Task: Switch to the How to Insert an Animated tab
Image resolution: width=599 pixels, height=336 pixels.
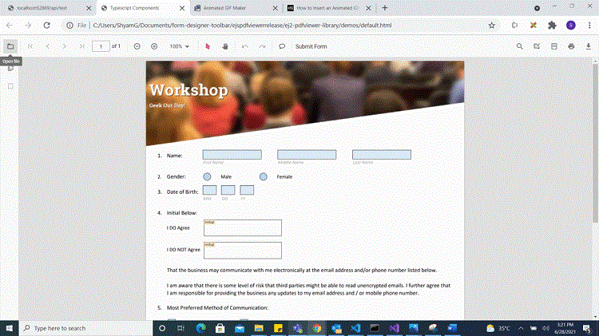Action: pos(327,8)
